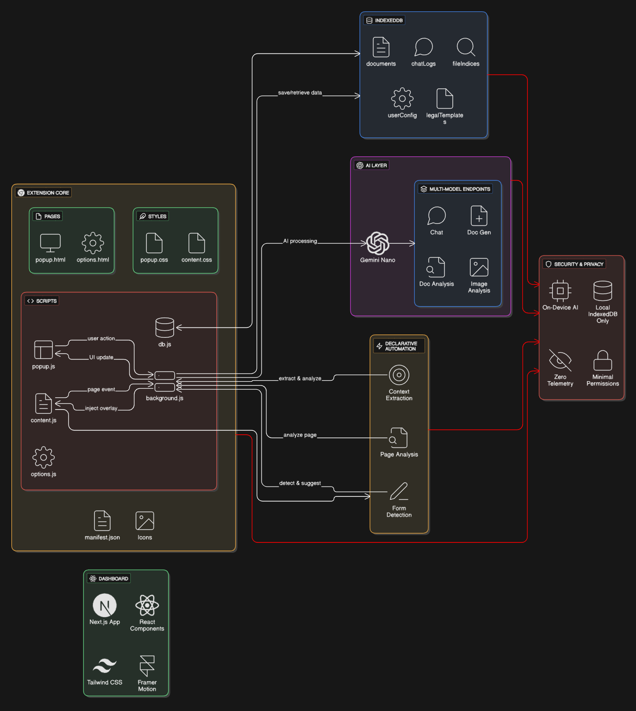The height and width of the screenshot is (711, 636).
Task: Click the INDEXEDDB group label
Action: 384,20
